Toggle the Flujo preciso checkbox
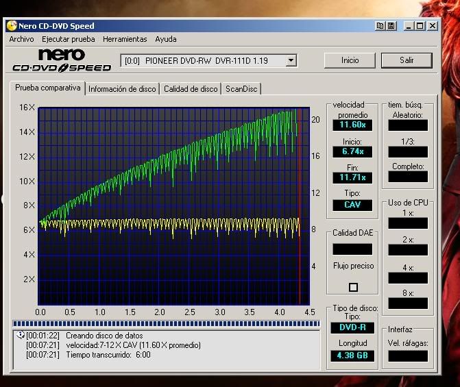 pos(353,287)
